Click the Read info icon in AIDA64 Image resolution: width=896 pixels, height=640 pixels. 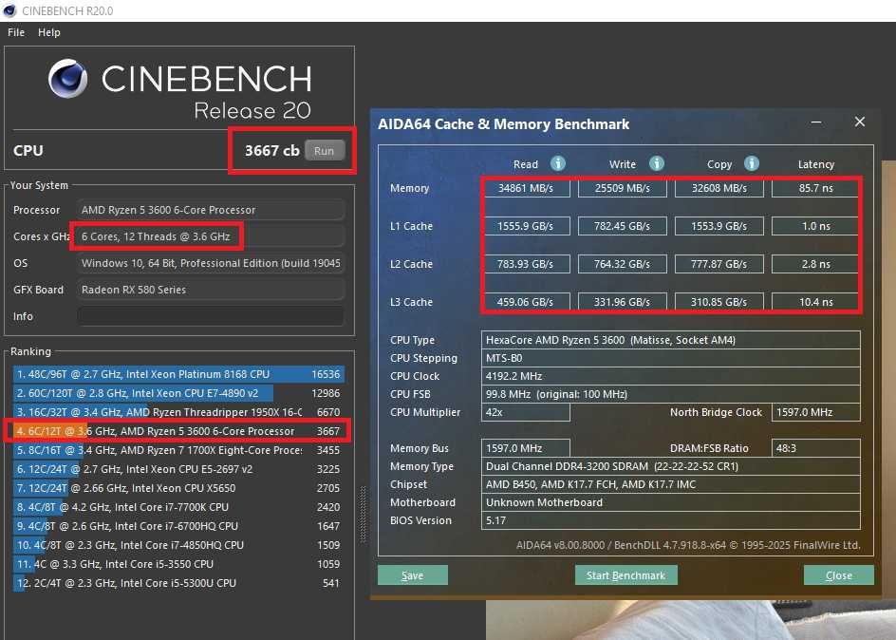(558, 164)
